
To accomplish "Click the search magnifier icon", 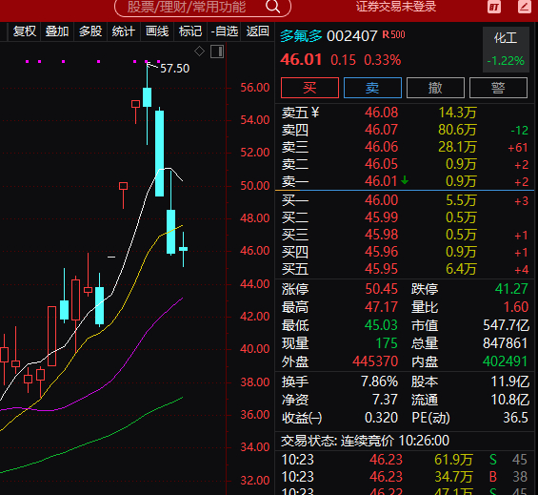I will [272, 6].
